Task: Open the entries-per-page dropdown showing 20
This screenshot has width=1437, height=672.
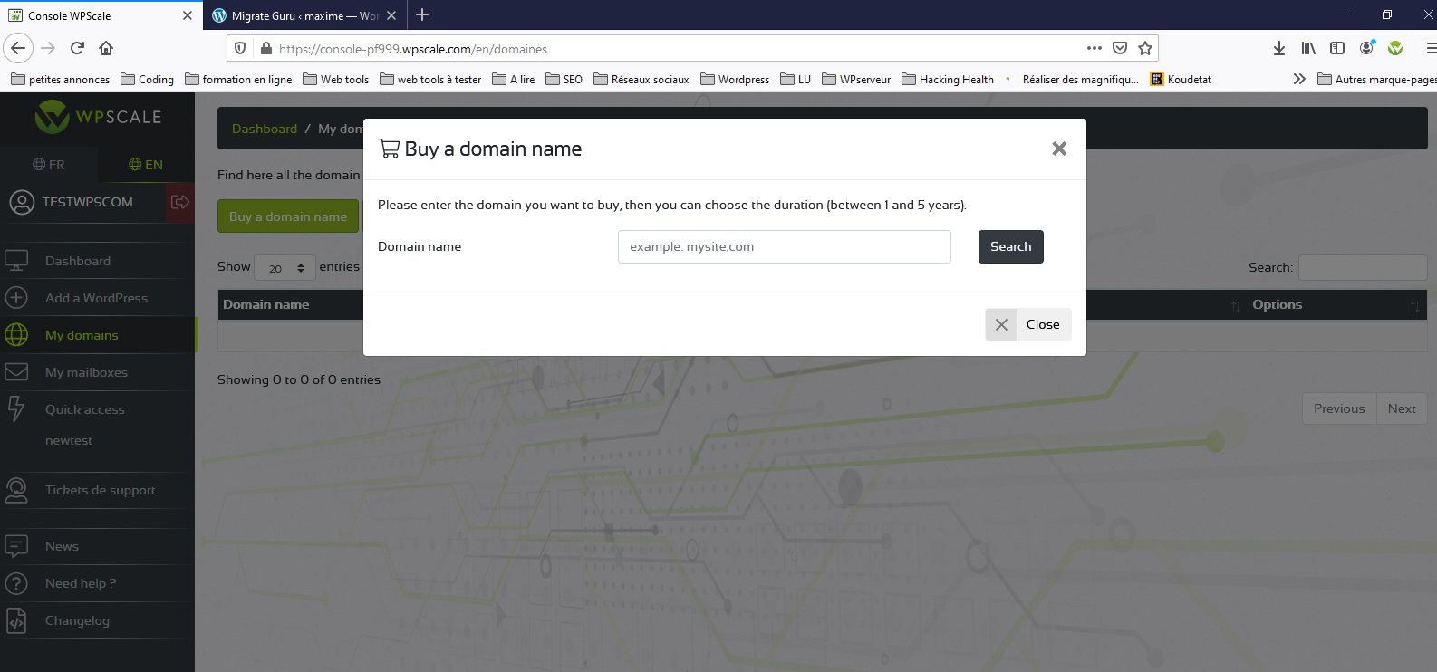Action: 285,268
